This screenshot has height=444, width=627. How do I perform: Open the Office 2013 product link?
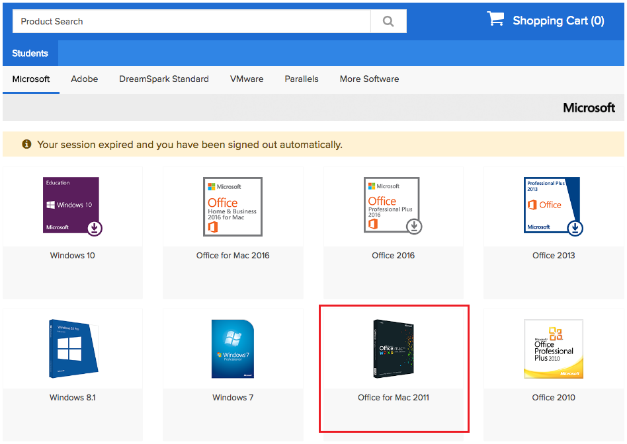pos(554,256)
